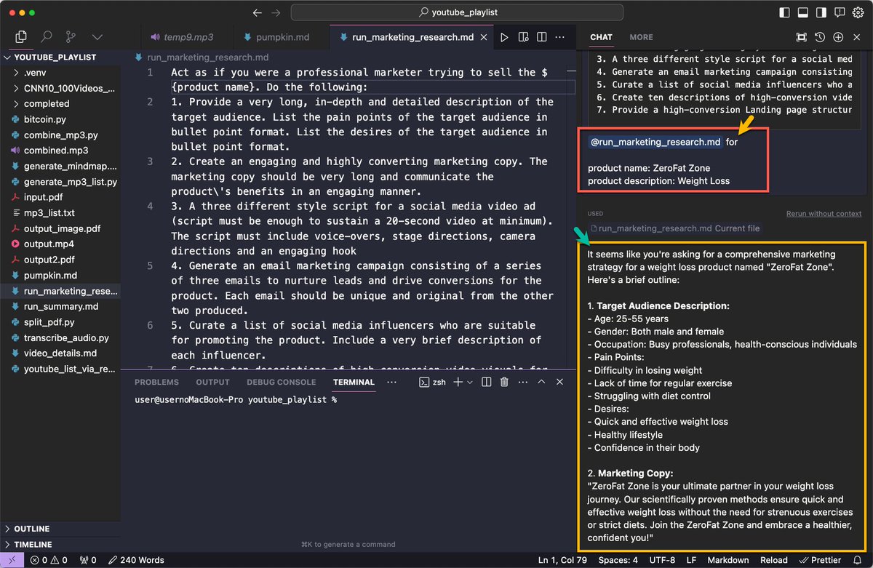
Task: Select the MORE tab
Action: coord(641,37)
